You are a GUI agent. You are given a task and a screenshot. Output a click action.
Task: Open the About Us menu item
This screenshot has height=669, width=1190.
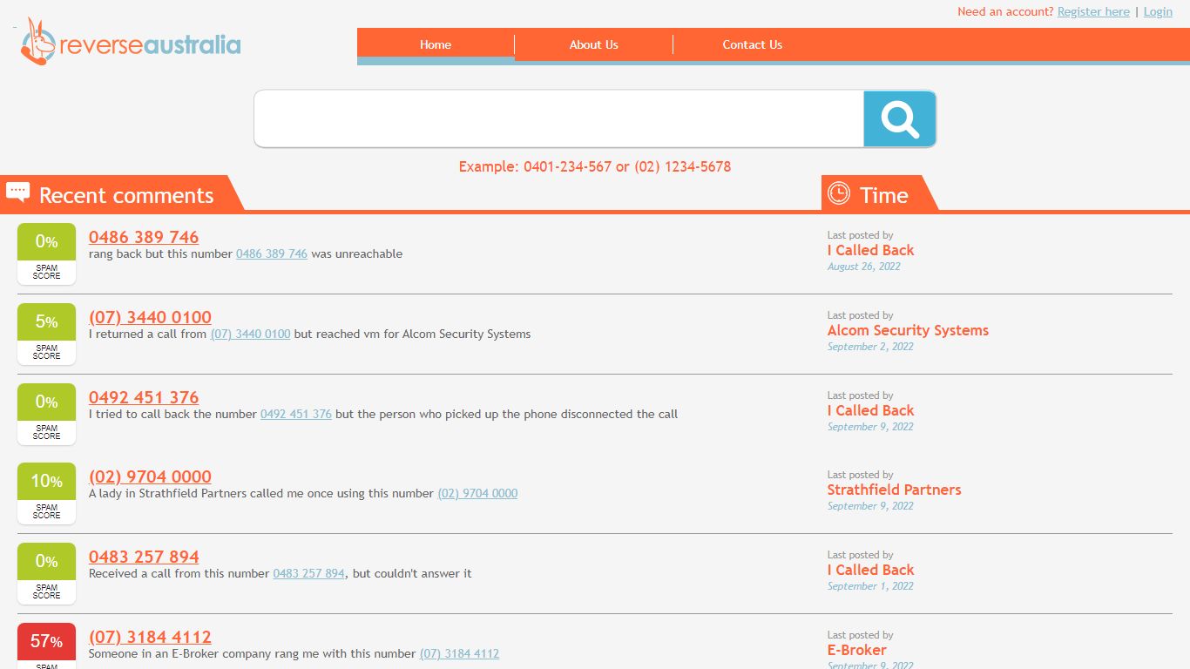(x=594, y=44)
